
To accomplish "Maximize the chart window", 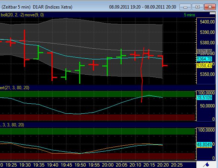I will tap(197, 7).
